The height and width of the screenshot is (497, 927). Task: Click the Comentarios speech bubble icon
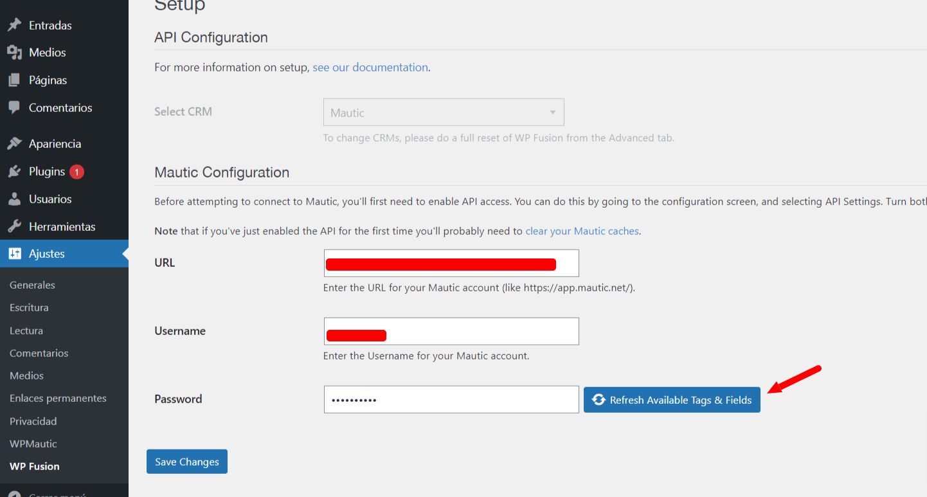point(14,107)
